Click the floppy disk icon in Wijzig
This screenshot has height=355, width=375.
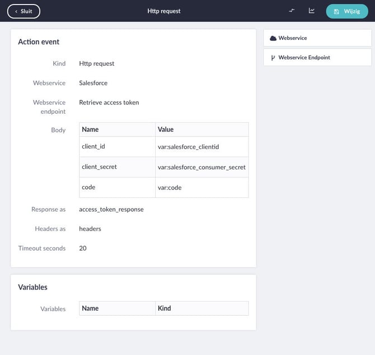[336, 12]
